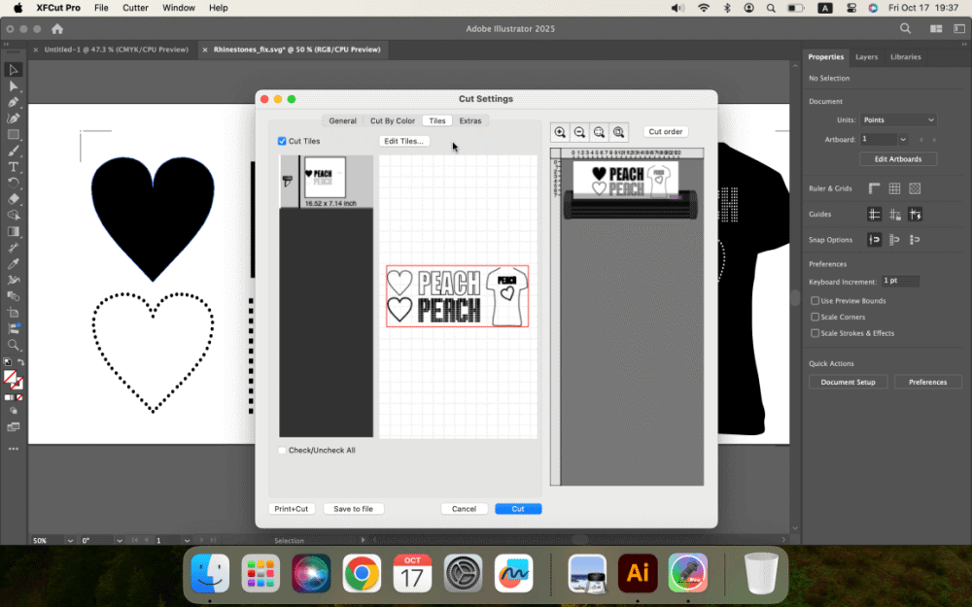Image resolution: width=972 pixels, height=607 pixels.
Task: Select the Zoom tool in the left toolbar
Action: point(14,345)
